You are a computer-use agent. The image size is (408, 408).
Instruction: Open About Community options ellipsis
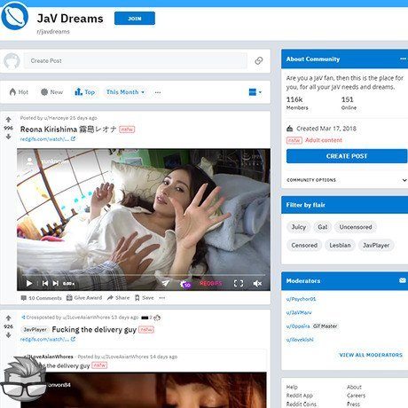click(x=403, y=59)
